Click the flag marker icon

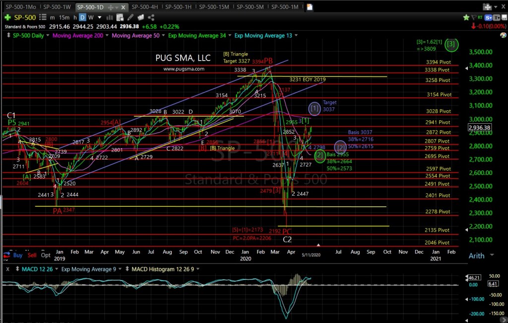[x=474, y=17]
